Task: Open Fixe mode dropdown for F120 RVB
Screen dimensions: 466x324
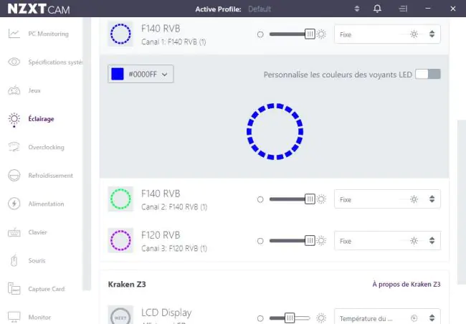Action: tap(387, 240)
